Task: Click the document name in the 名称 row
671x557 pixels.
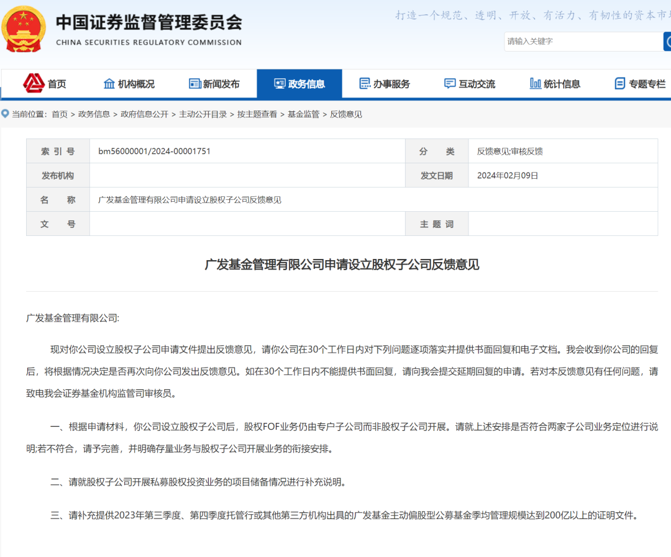Action: click(x=189, y=200)
